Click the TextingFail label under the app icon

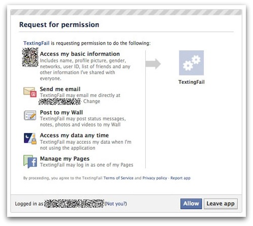(x=192, y=82)
